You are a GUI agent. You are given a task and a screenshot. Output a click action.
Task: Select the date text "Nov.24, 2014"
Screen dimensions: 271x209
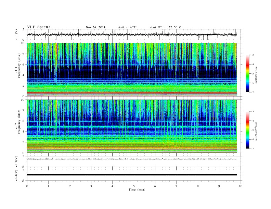(x=95, y=27)
